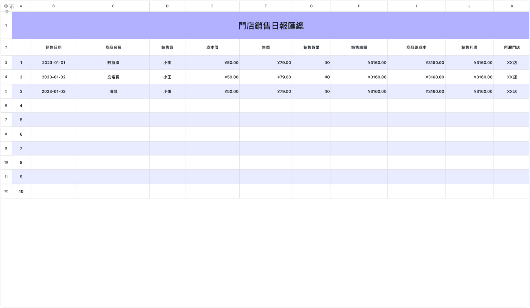Select column E header
This screenshot has width=530, height=308.
(x=212, y=6)
